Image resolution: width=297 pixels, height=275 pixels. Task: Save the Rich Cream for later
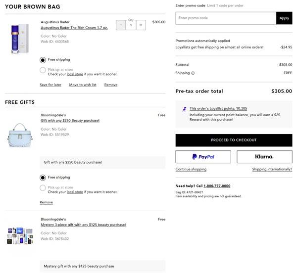point(50,85)
